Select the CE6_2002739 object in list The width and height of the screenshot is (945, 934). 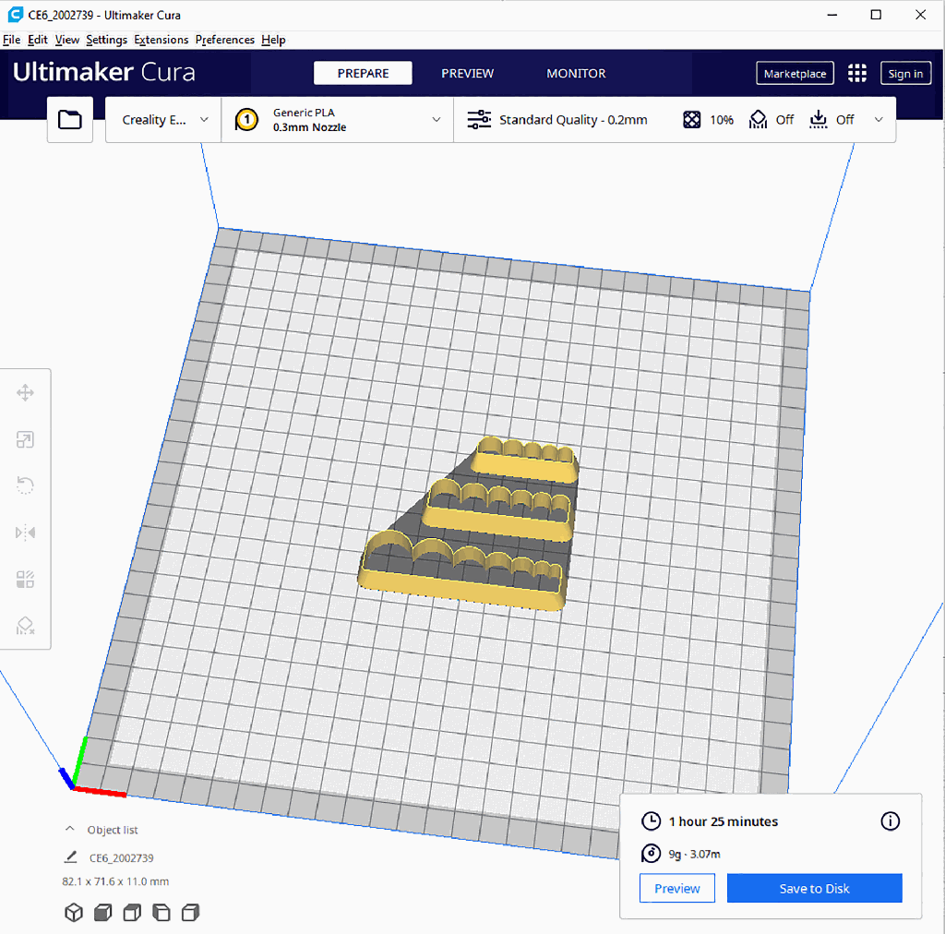point(120,857)
